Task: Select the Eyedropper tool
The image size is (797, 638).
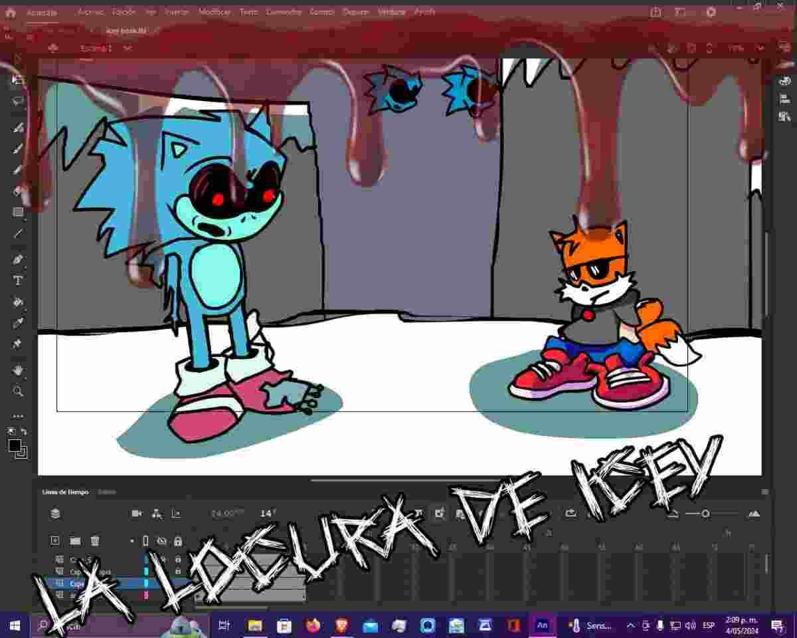Action: 18,323
